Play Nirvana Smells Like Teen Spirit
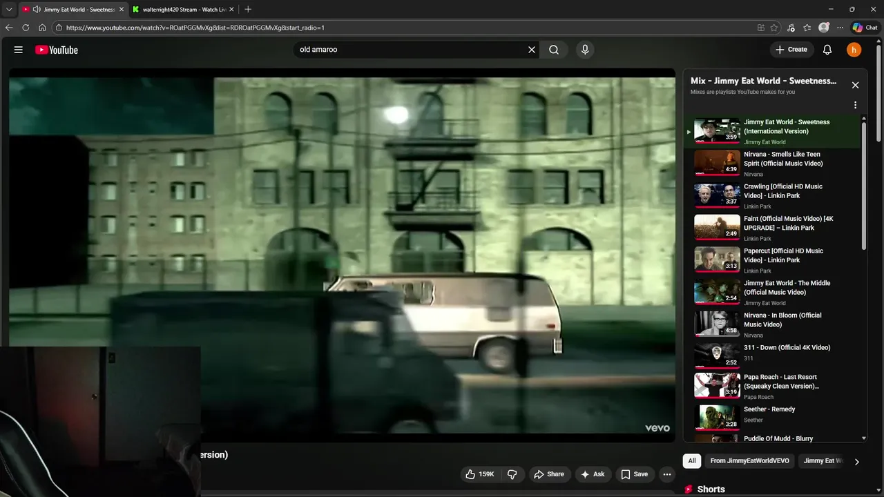Image resolution: width=884 pixels, height=497 pixels. (x=772, y=164)
